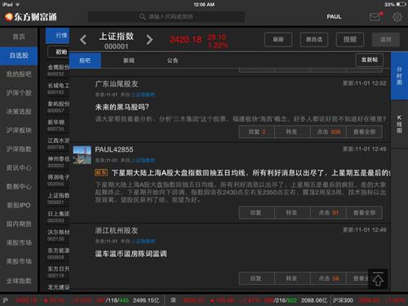Click 转发 on PAUL42855 post
This screenshot has width=408, height=306.
[292, 213]
